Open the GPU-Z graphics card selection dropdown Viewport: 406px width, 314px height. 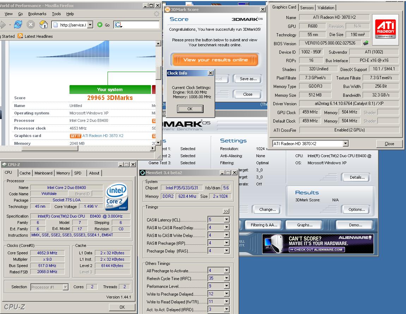pos(345,143)
